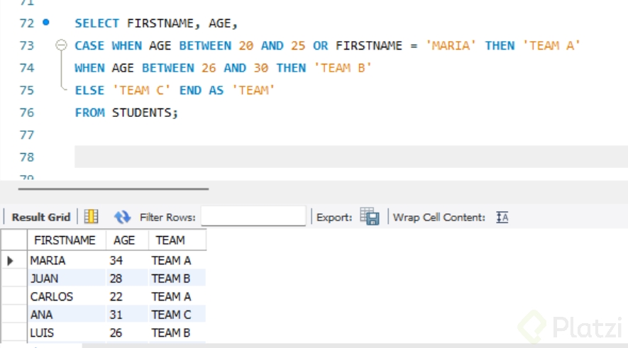Click the STUDENTS table name in the query

pyautogui.click(x=145, y=112)
